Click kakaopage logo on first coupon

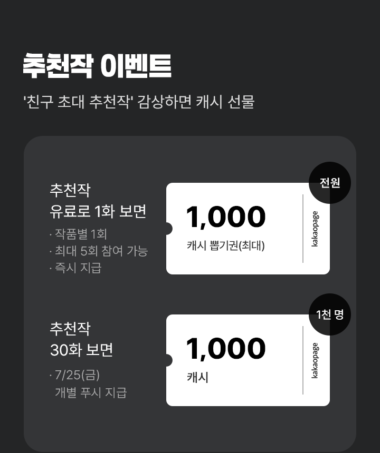tap(315, 229)
